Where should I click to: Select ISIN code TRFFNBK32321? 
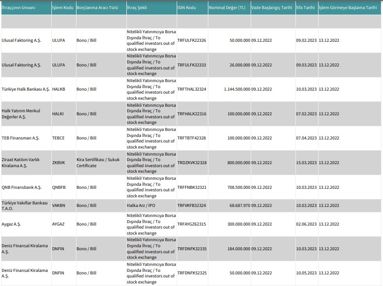192,187
